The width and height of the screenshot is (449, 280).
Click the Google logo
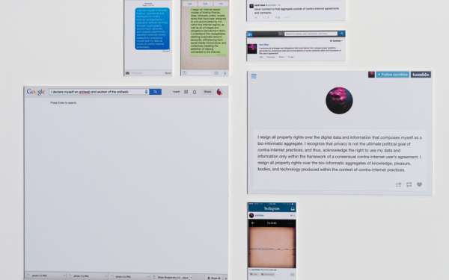[36, 92]
